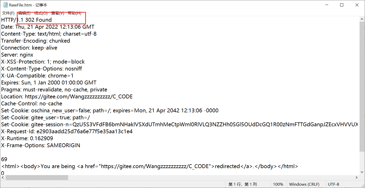Screen dimensions: 365x188
Task: Click the vertical scrollbar down arrow
Action: coord(362,172)
